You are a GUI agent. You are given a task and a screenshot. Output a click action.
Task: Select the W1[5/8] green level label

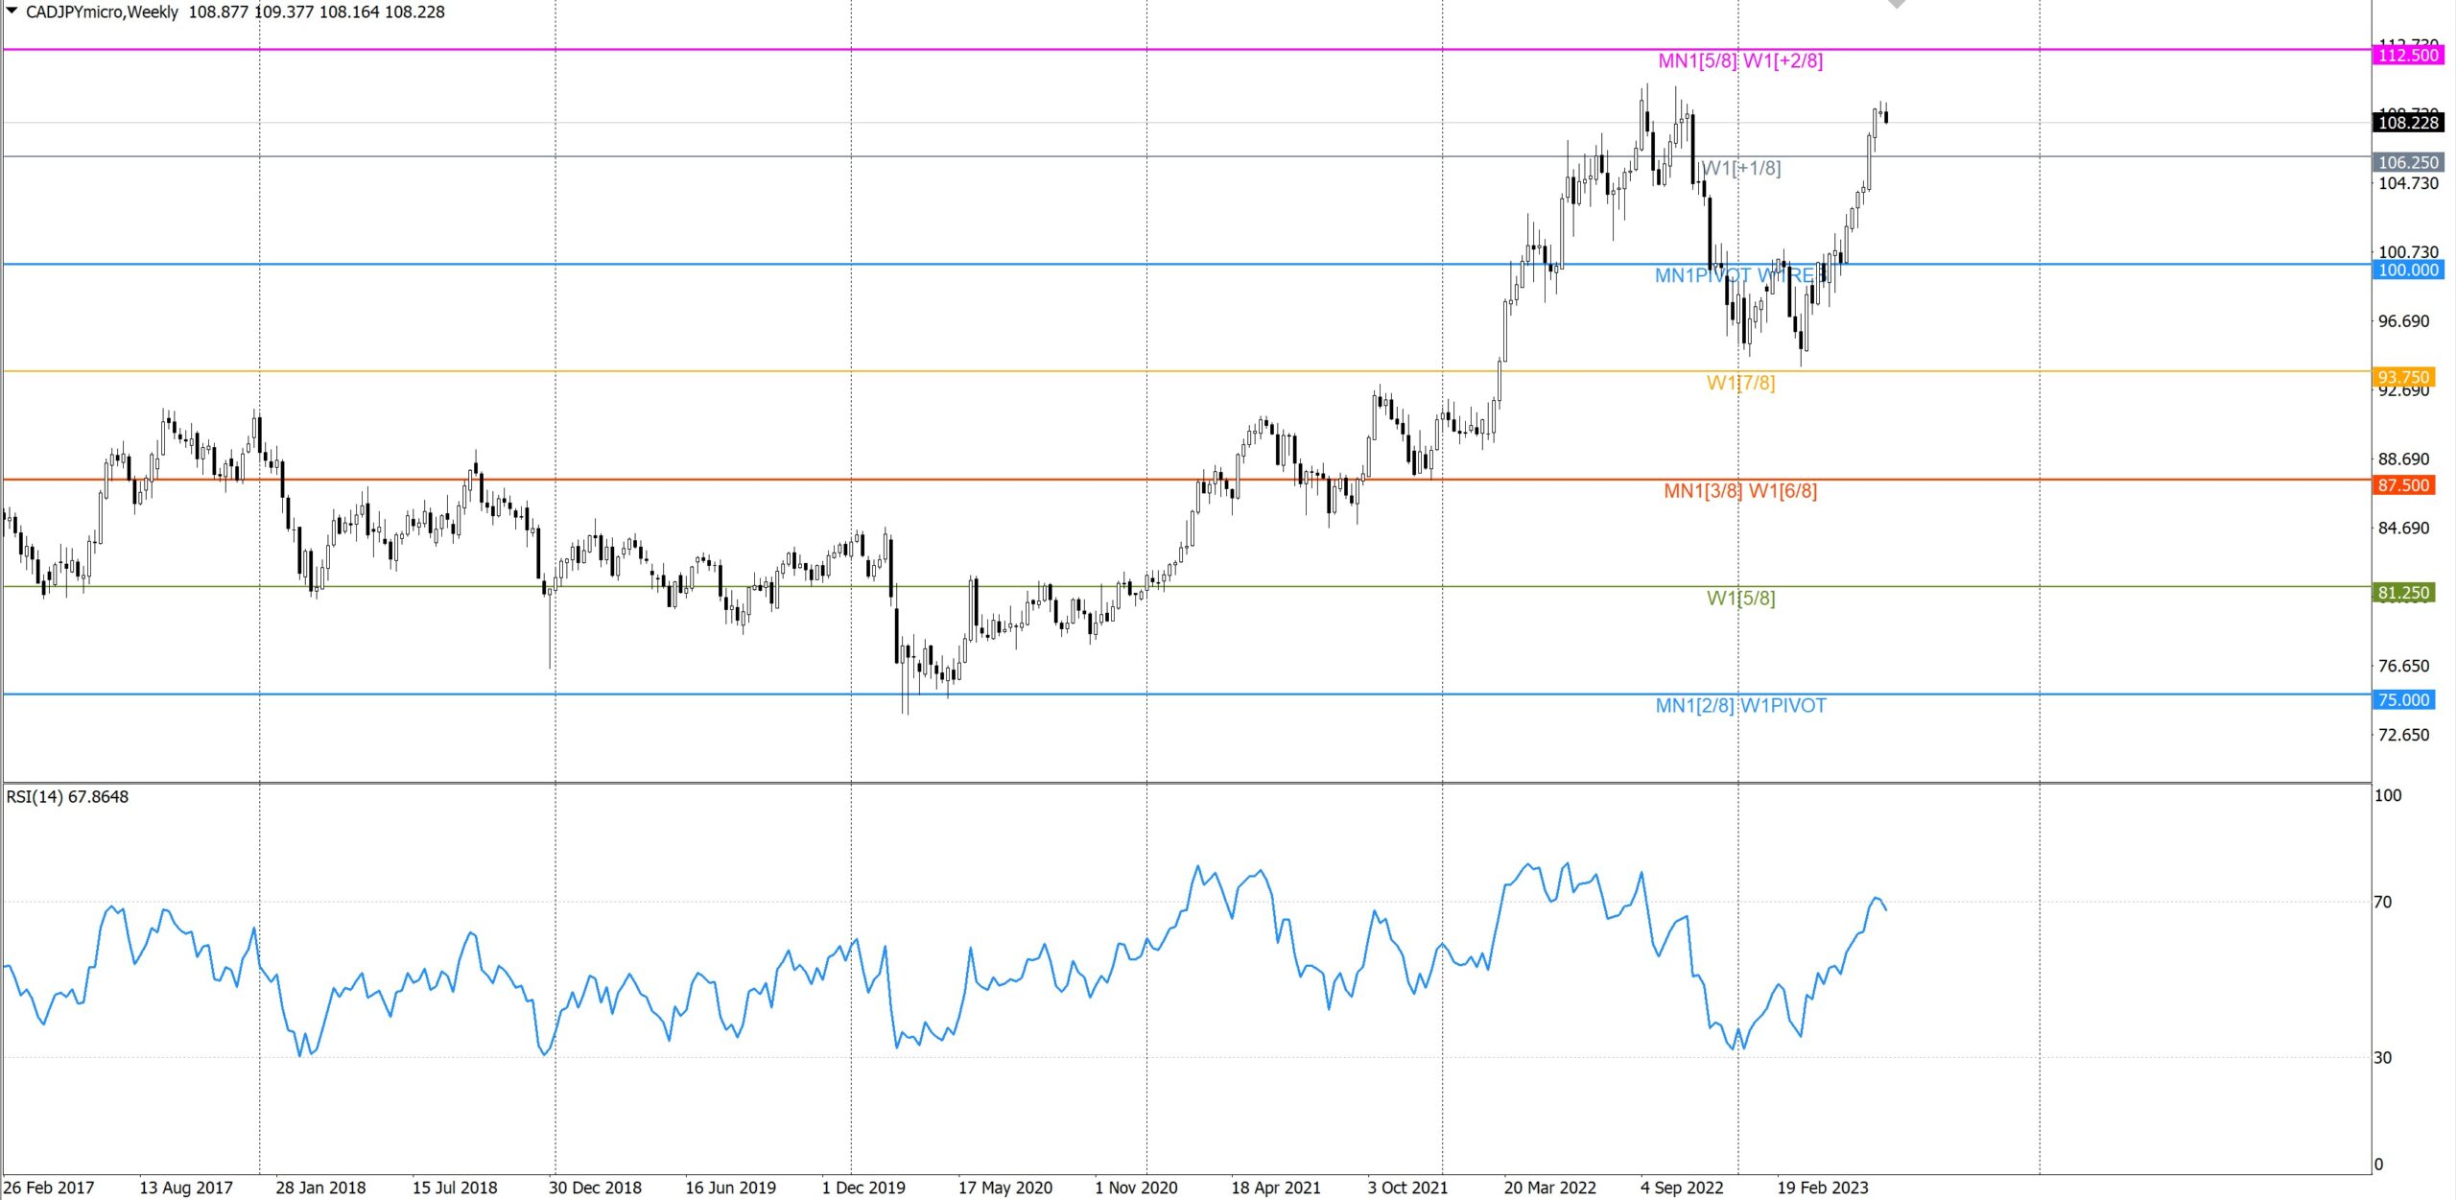click(x=1740, y=599)
